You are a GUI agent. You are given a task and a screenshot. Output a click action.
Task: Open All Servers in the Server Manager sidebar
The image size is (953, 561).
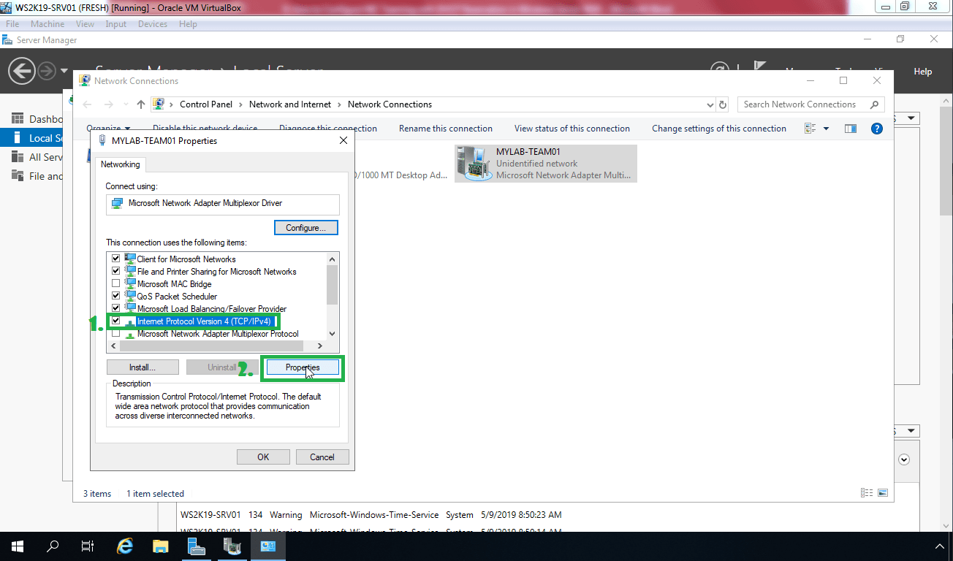37,157
